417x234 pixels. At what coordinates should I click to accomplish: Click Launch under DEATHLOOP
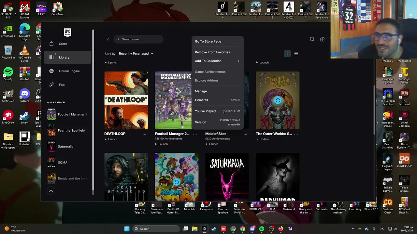tap(111, 139)
